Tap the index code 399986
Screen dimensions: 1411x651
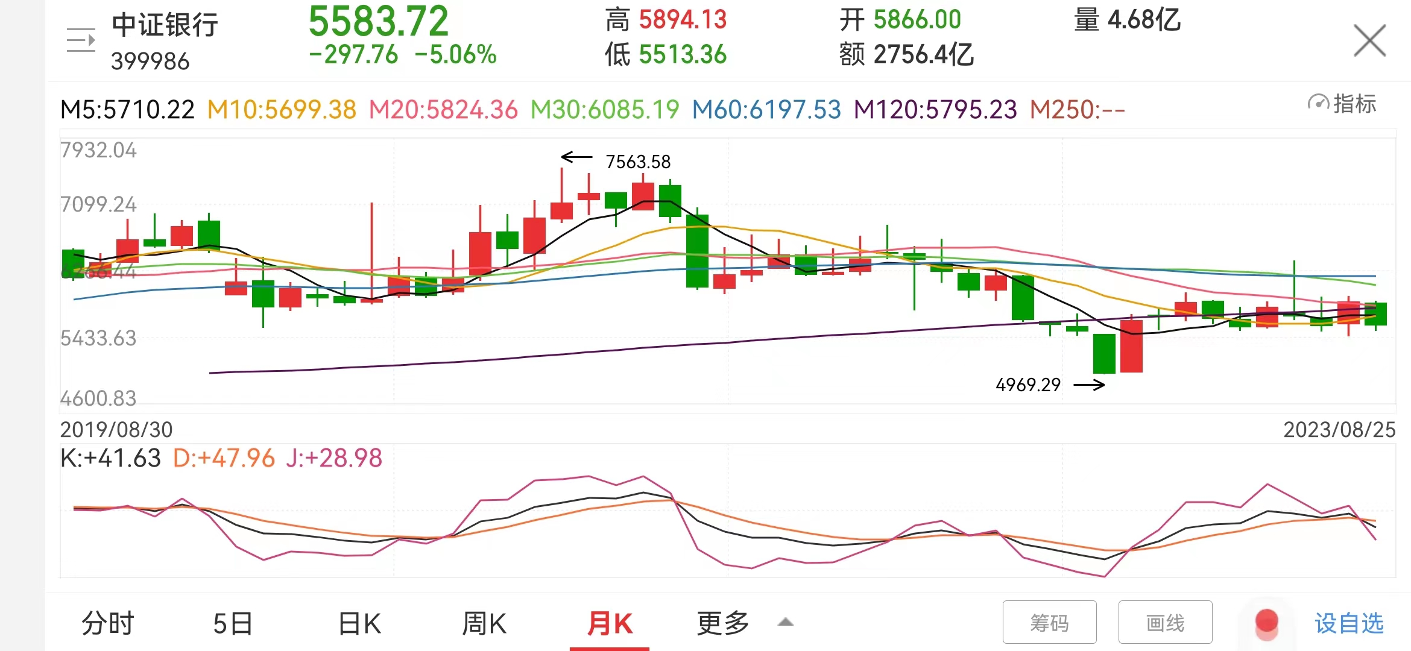pyautogui.click(x=150, y=61)
